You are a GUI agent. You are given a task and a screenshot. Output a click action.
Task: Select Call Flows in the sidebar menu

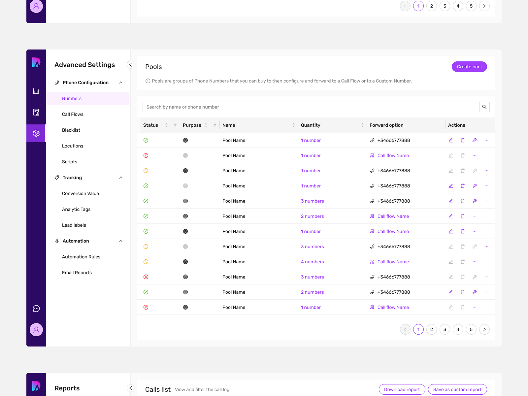pyautogui.click(x=73, y=114)
